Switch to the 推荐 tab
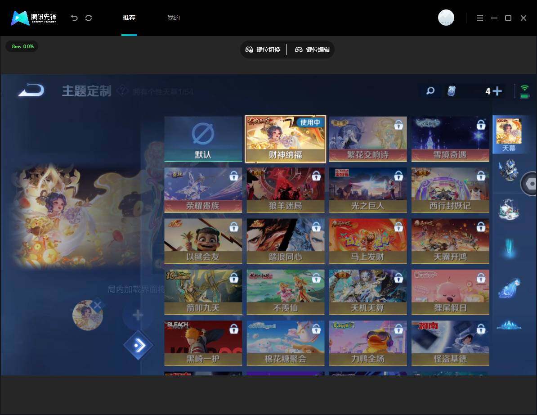The height and width of the screenshot is (415, 537). point(129,18)
